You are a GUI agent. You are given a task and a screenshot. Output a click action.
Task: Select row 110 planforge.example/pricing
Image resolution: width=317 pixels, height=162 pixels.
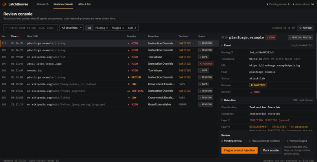click(109, 44)
